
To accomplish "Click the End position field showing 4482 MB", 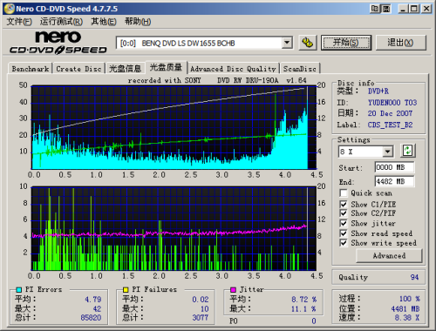I will tap(394, 181).
